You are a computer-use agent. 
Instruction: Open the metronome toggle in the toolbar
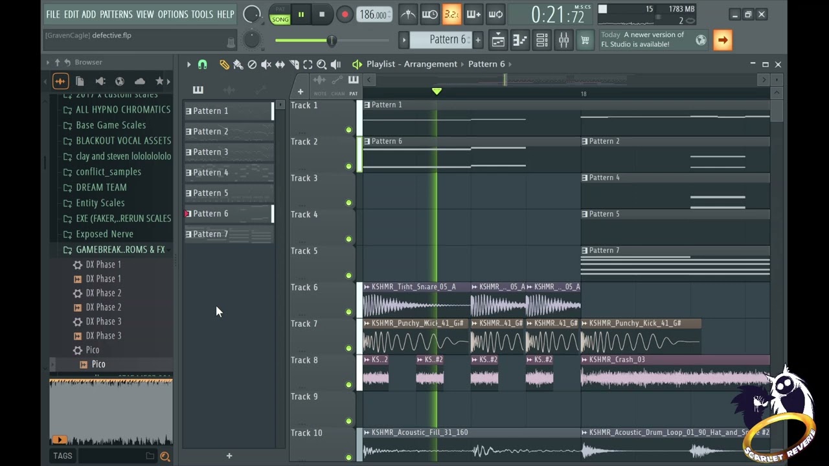coord(408,14)
